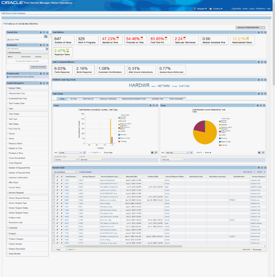
Task: Maximize the Problem Code Tag Cloud panel
Action: tap(262, 80)
